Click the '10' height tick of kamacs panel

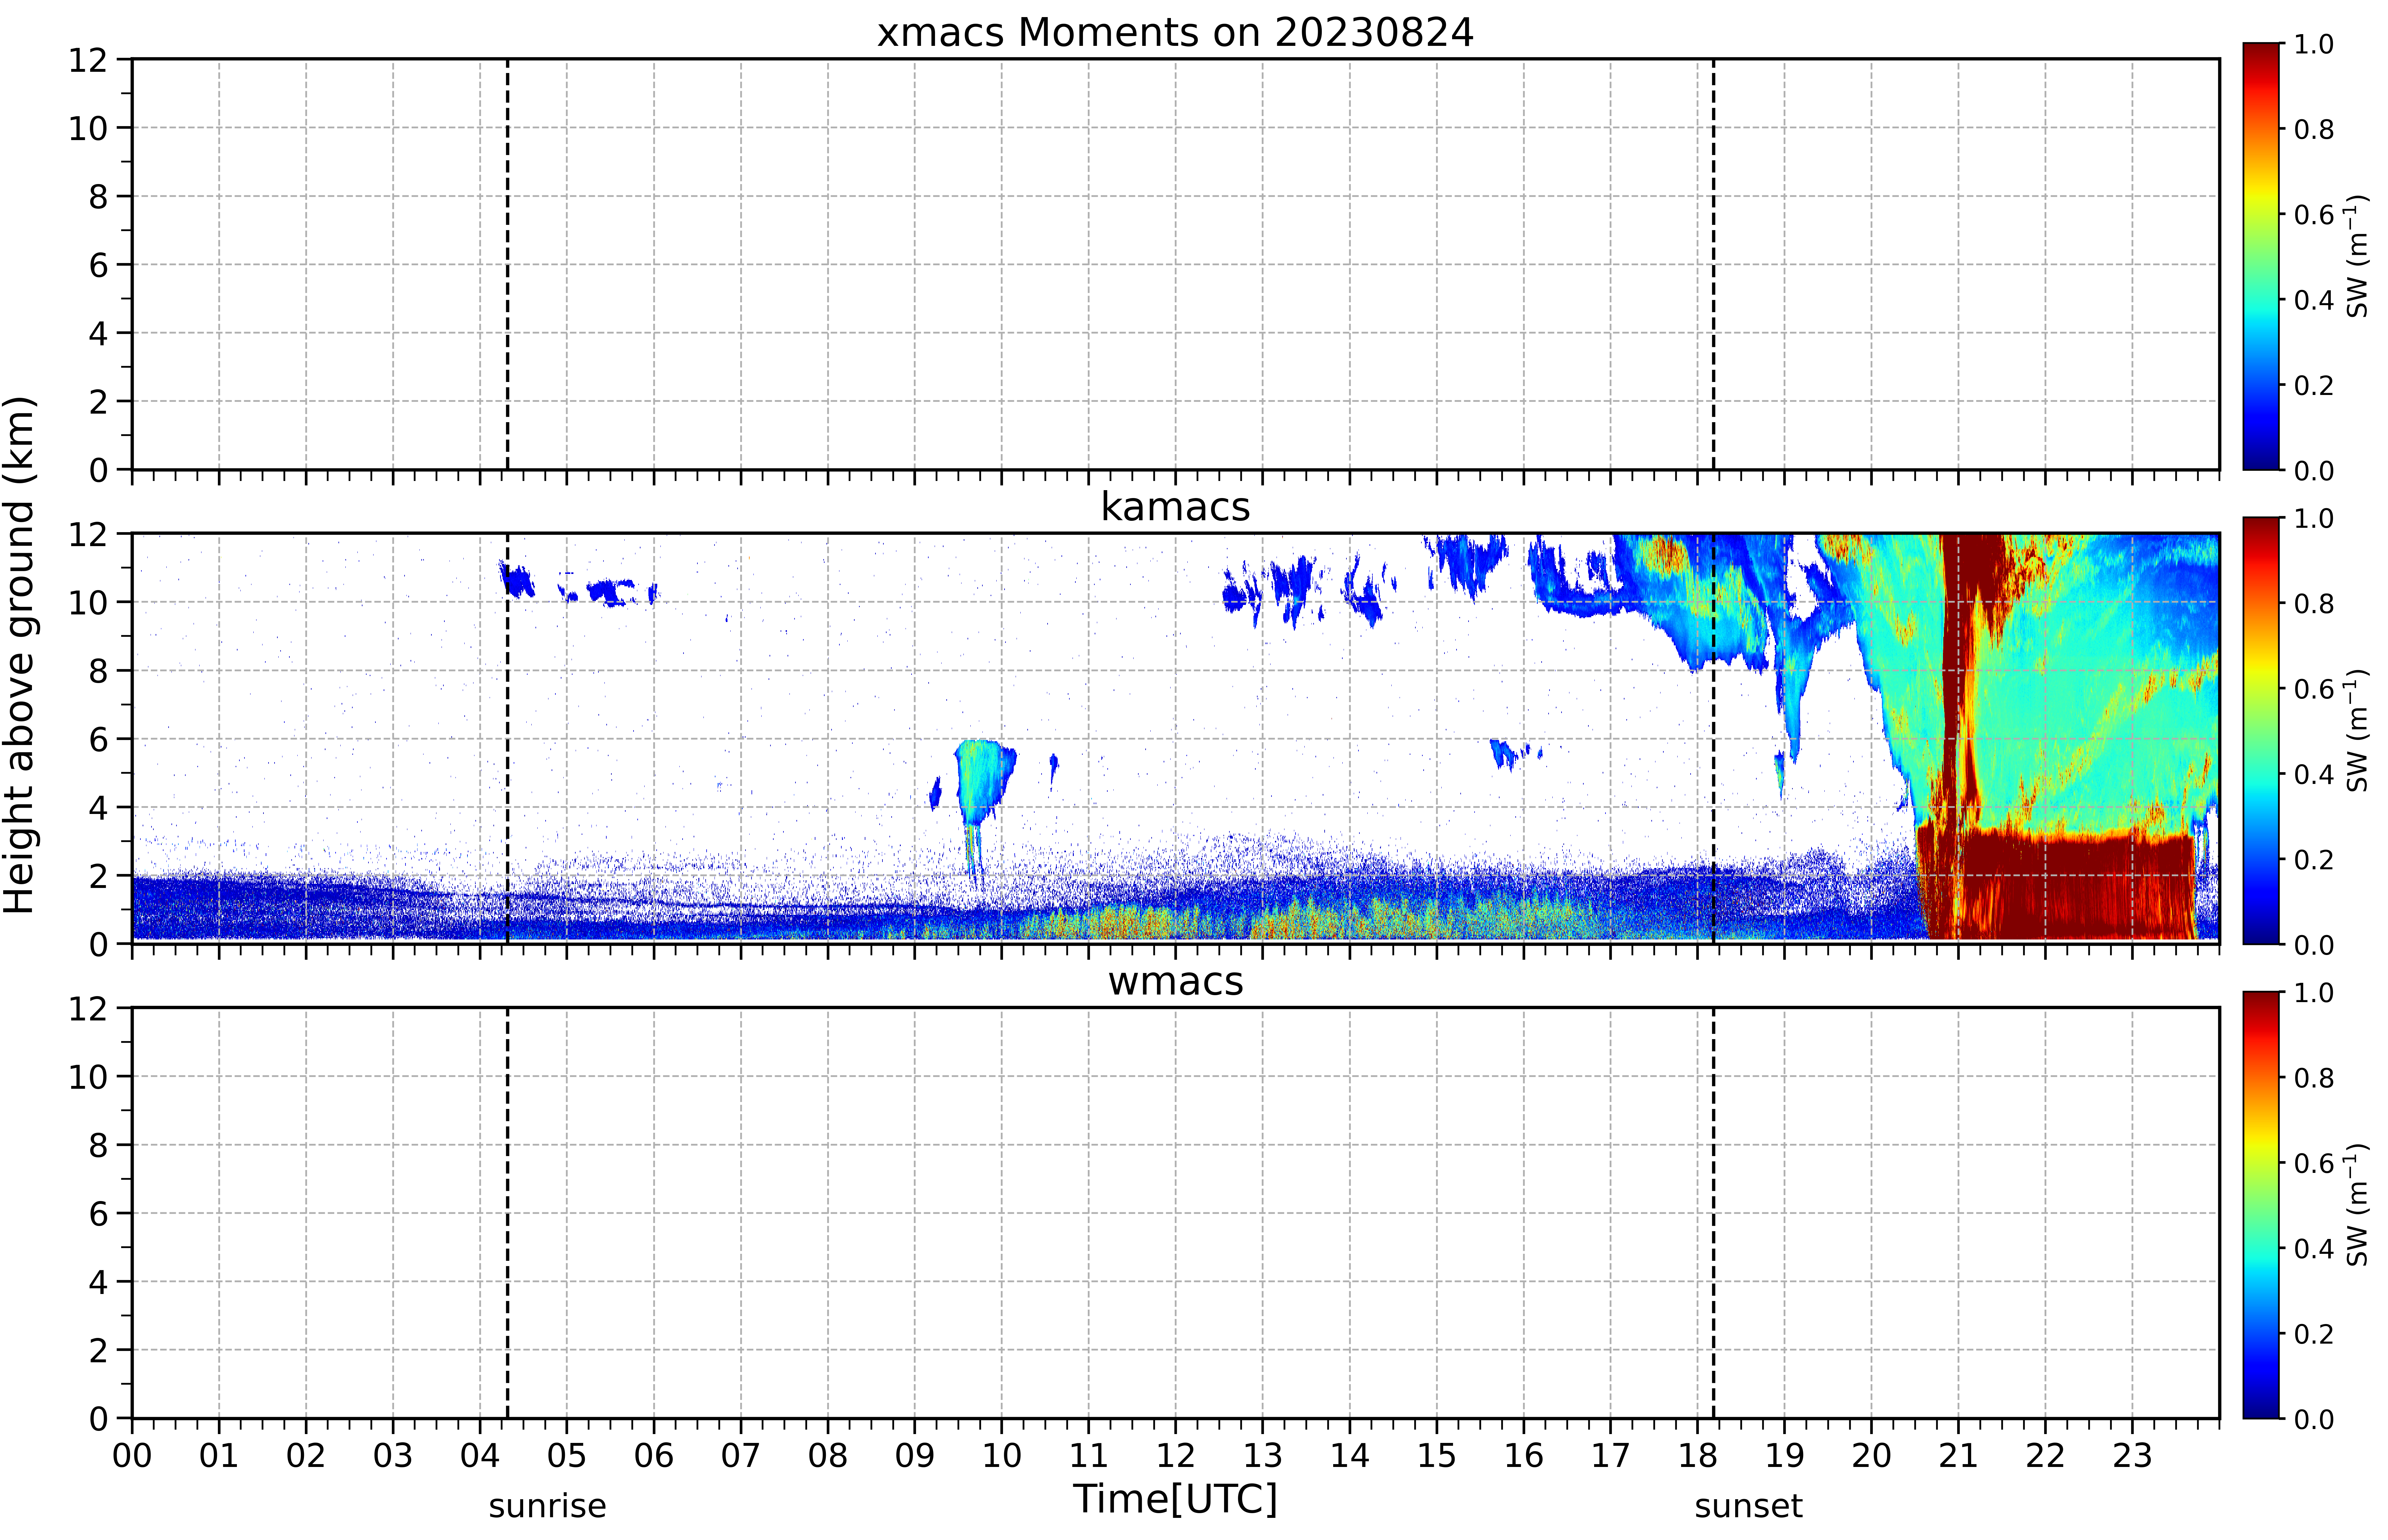[x=88, y=602]
